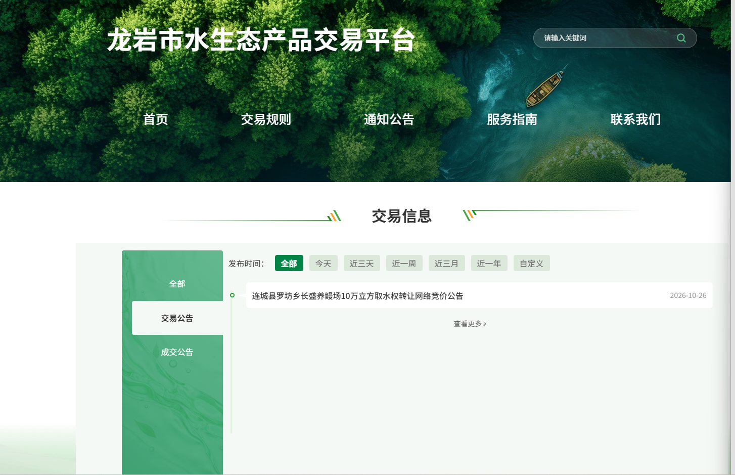The height and width of the screenshot is (475, 735).
Task: Click the 交易信息 section heading
Action: click(x=402, y=216)
